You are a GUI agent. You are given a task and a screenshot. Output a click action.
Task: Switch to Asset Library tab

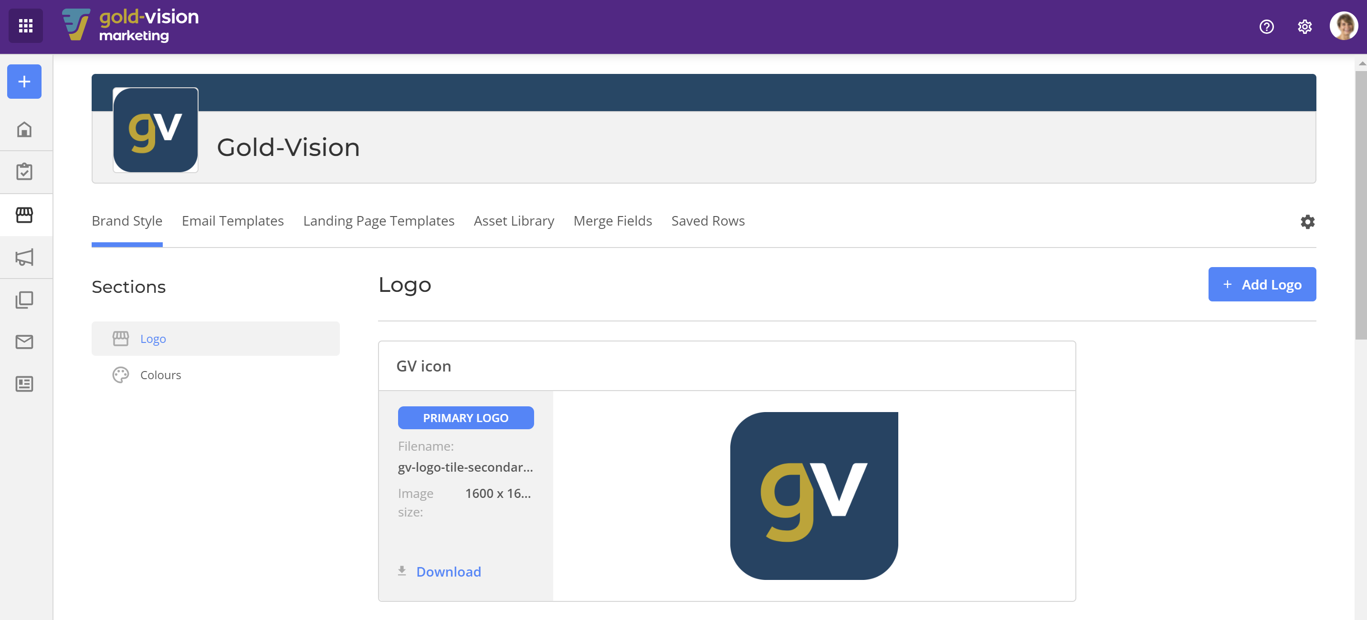tap(514, 221)
